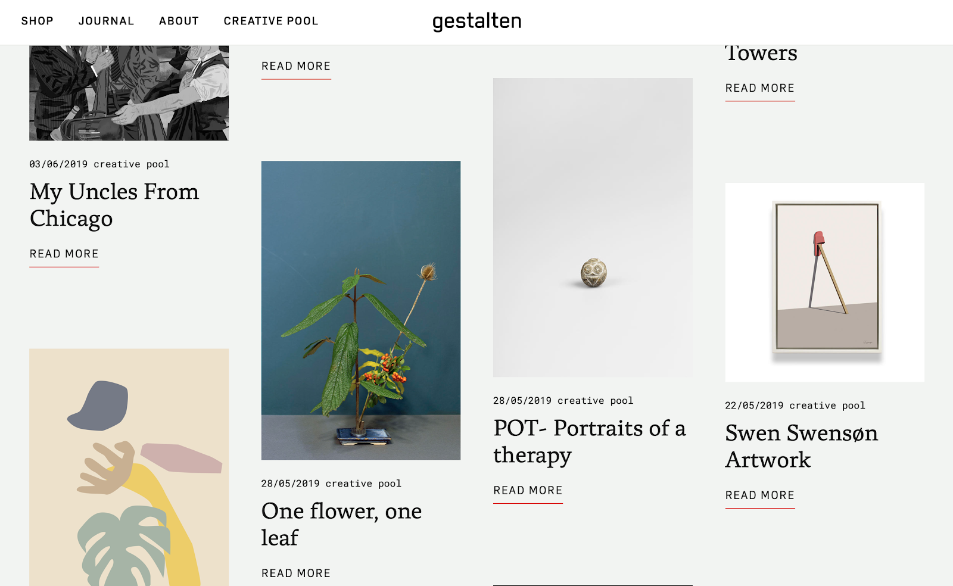Open the CREATIVE POOL navigation link

click(x=271, y=21)
